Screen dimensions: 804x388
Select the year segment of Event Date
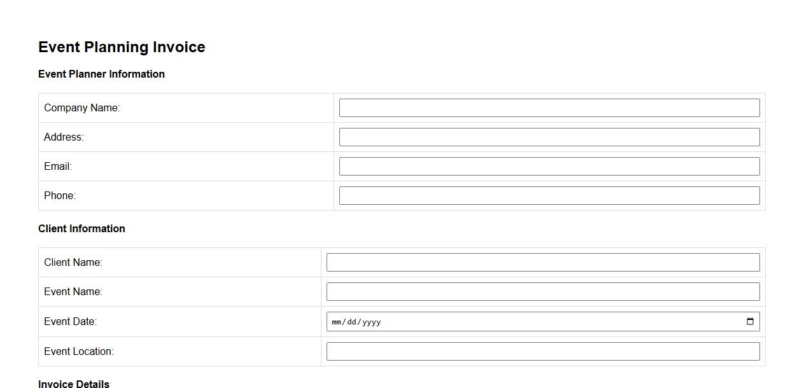coord(371,322)
